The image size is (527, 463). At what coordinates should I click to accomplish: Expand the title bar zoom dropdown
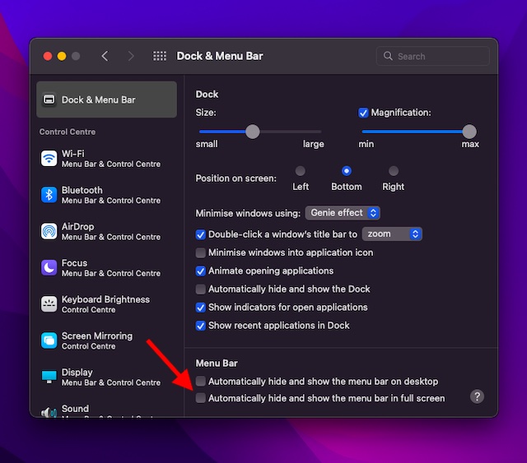tap(392, 234)
